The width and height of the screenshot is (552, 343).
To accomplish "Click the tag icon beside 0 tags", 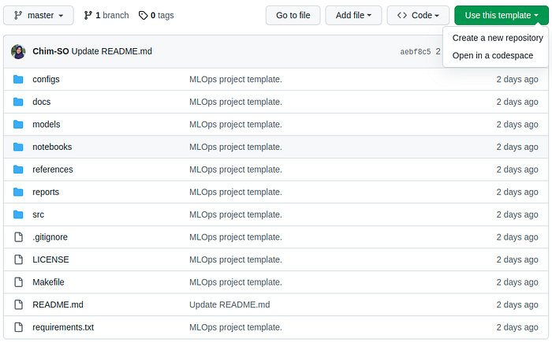I will pyautogui.click(x=143, y=16).
